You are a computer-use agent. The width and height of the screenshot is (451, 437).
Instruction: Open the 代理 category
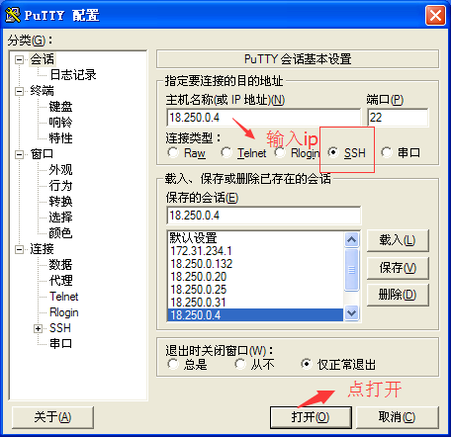pos(60,281)
